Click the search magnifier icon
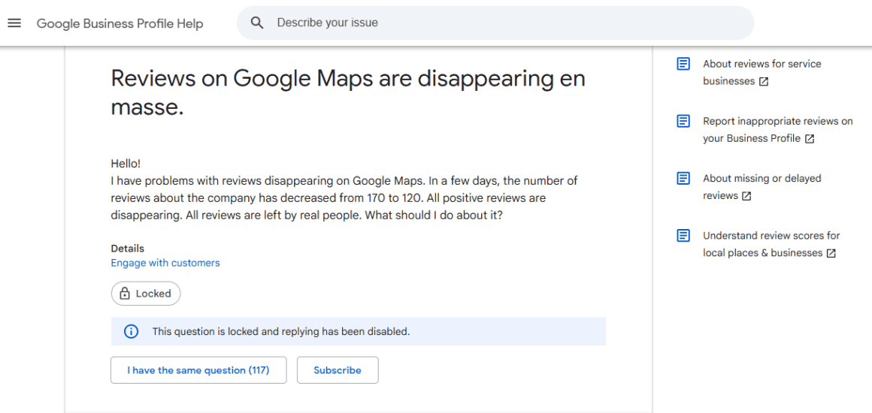This screenshot has height=413, width=872. click(256, 23)
